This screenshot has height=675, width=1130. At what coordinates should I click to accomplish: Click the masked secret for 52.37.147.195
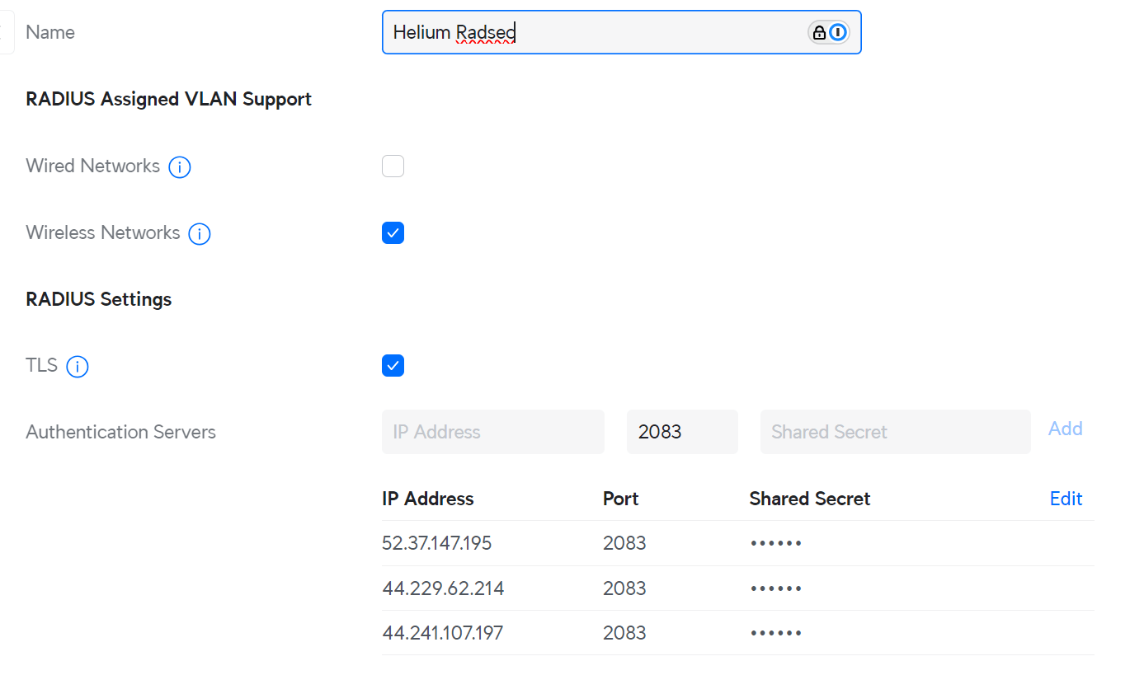click(776, 543)
